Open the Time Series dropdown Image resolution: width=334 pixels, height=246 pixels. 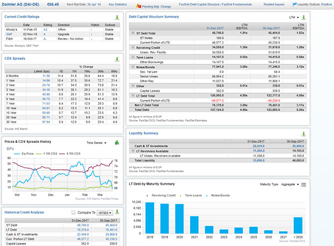(x=96, y=143)
